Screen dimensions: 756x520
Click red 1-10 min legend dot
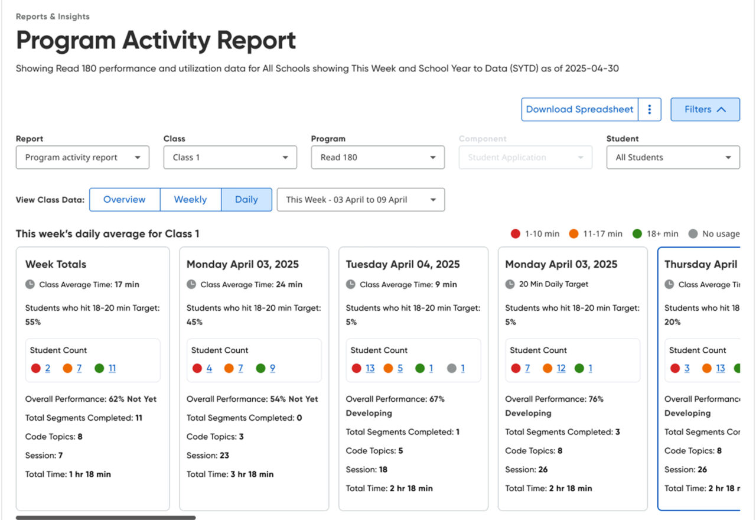pos(516,234)
